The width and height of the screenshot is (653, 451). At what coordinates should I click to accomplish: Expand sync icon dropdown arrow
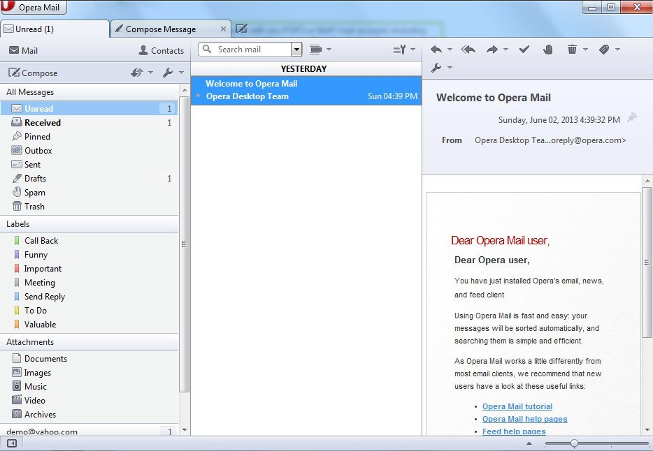[x=151, y=73]
